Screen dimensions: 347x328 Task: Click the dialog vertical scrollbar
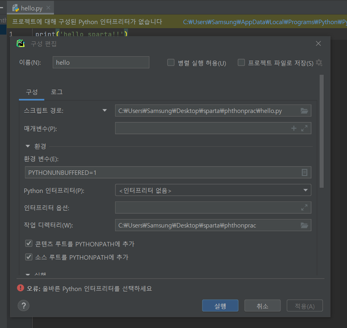tap(322, 131)
